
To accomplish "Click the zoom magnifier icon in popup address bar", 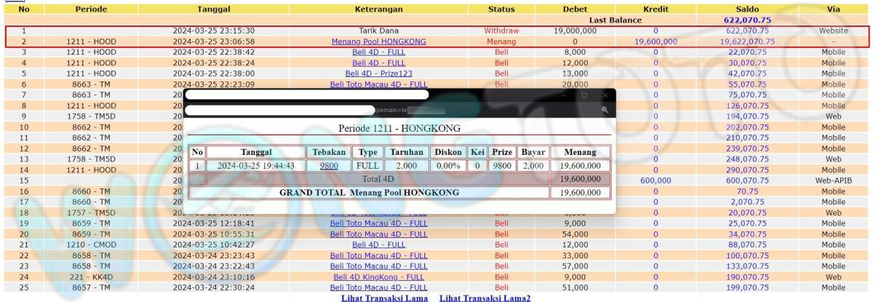I will pyautogui.click(x=604, y=110).
